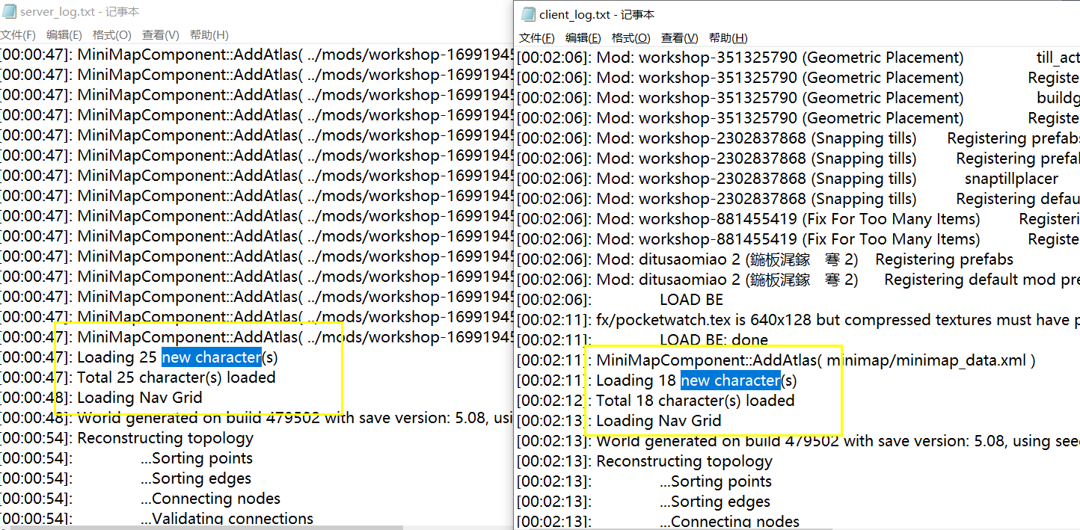Screen dimensions: 1080x530
Task: Click highlighted 'new character' in client_log window
Action: click(x=731, y=380)
